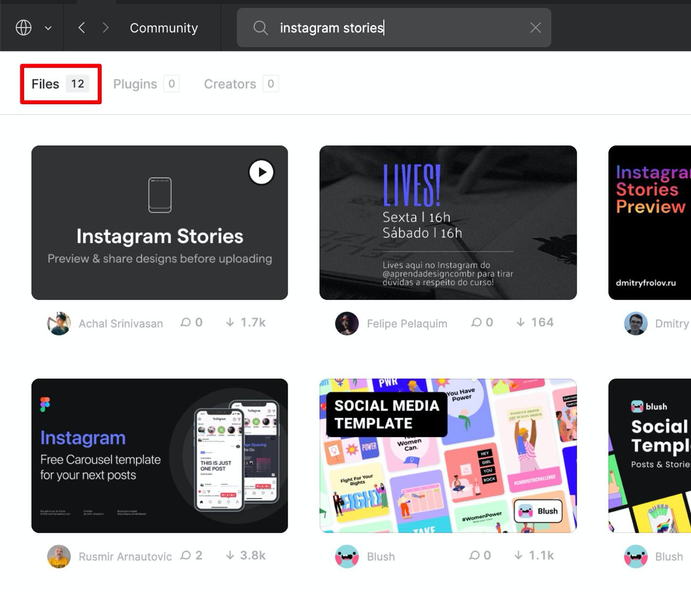Image resolution: width=691 pixels, height=592 pixels.
Task: Click Rusmir Arnautovic's avatar
Action: click(59, 556)
